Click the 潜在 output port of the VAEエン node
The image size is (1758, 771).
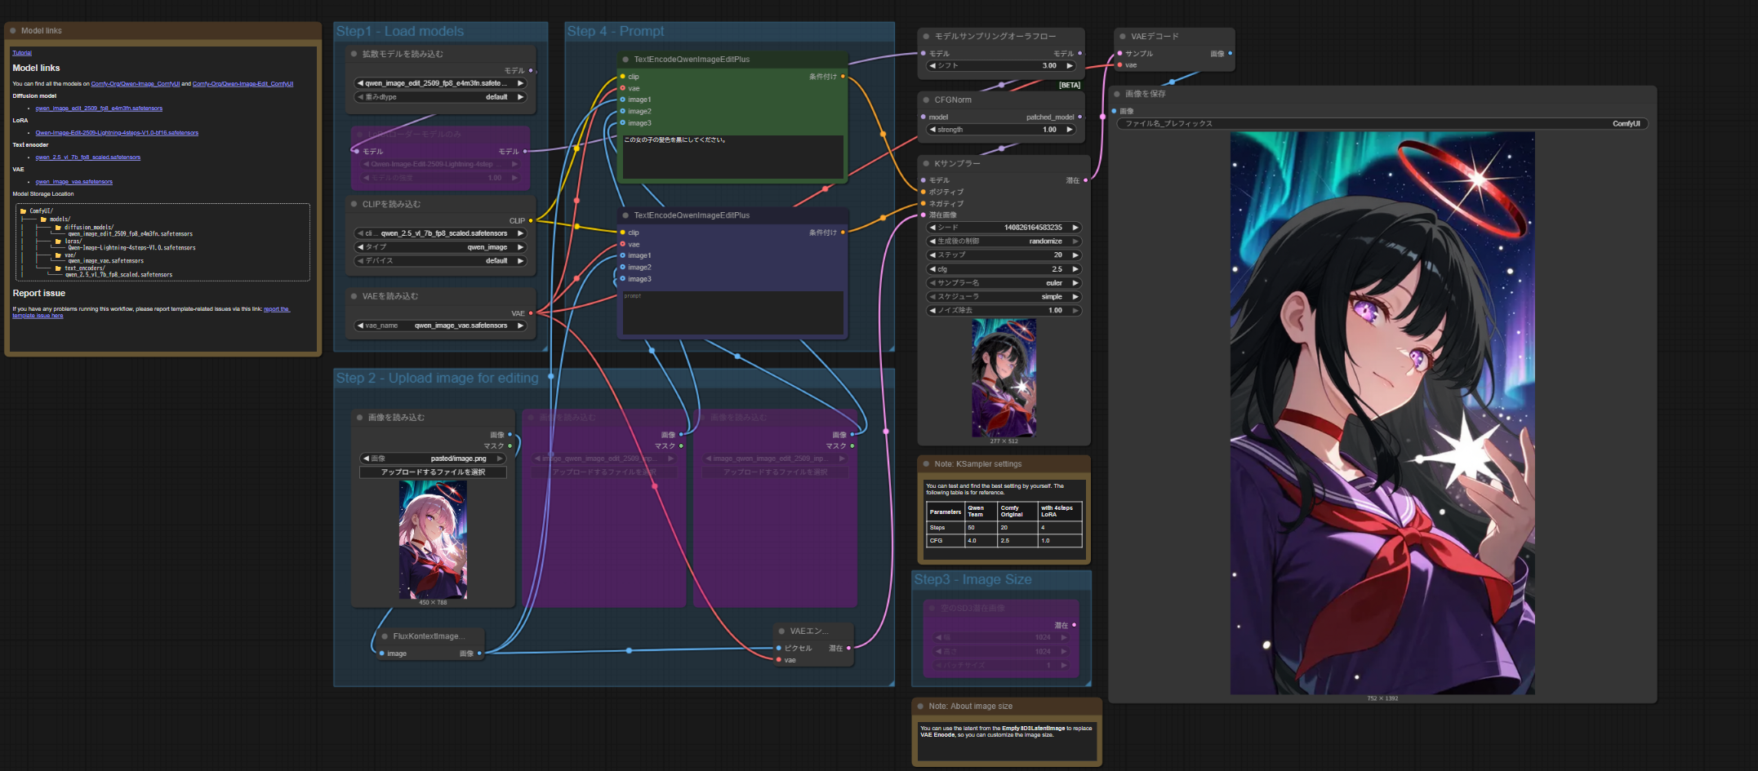coord(848,648)
